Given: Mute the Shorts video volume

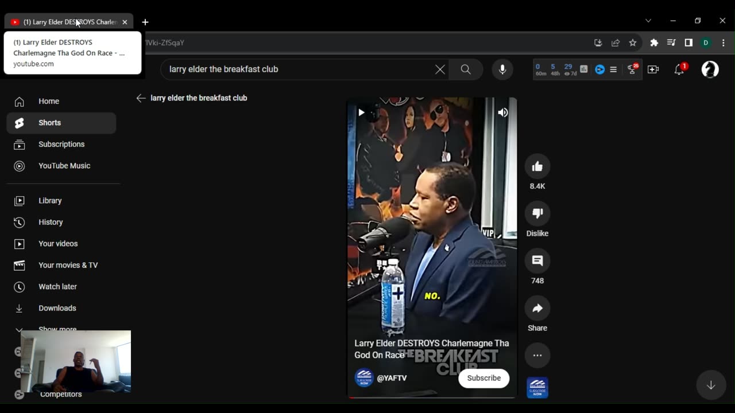Looking at the screenshot, I should tap(503, 112).
